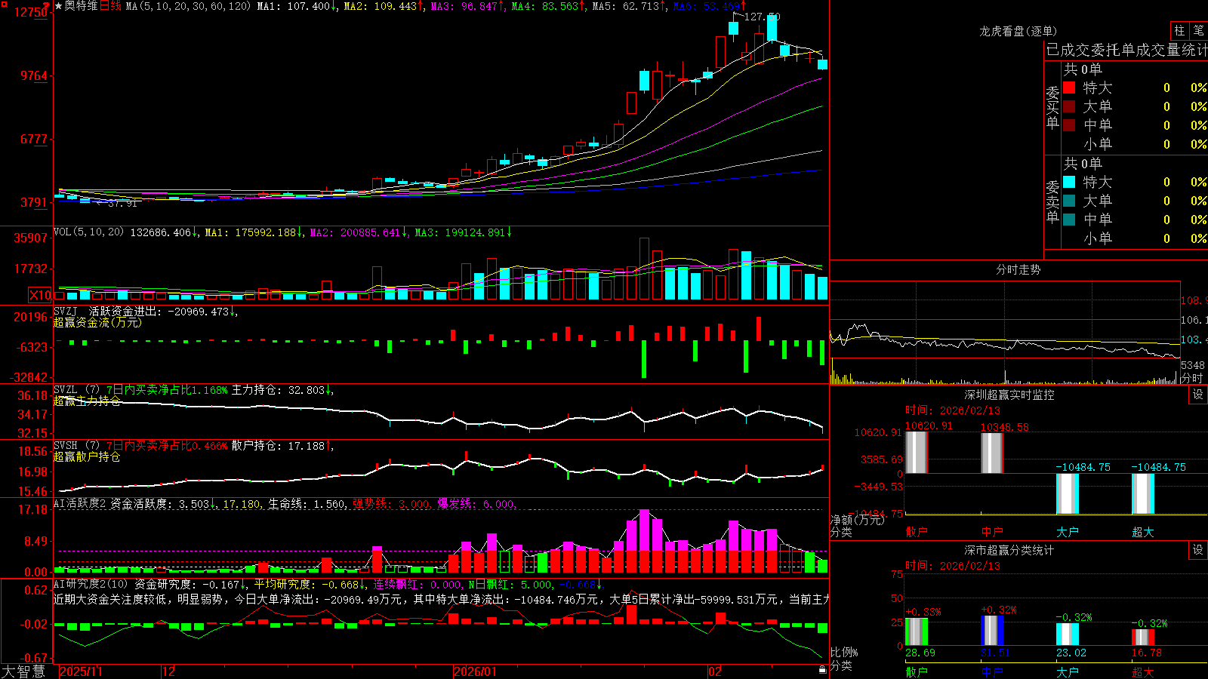Image resolution: width=1208 pixels, height=679 pixels.
Task: Click the AI研究度2(10) indicator name
Action: [x=91, y=584]
